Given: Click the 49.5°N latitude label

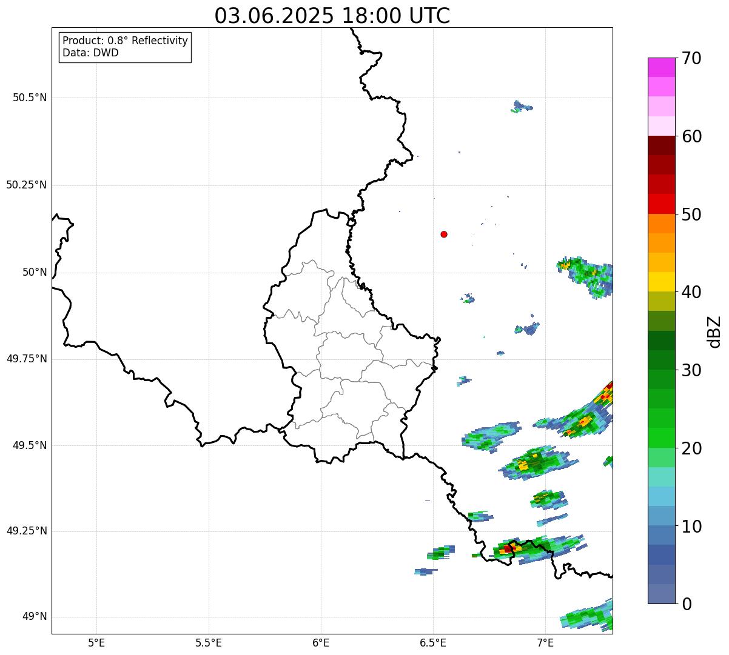Looking at the screenshot, I should click(x=30, y=446).
